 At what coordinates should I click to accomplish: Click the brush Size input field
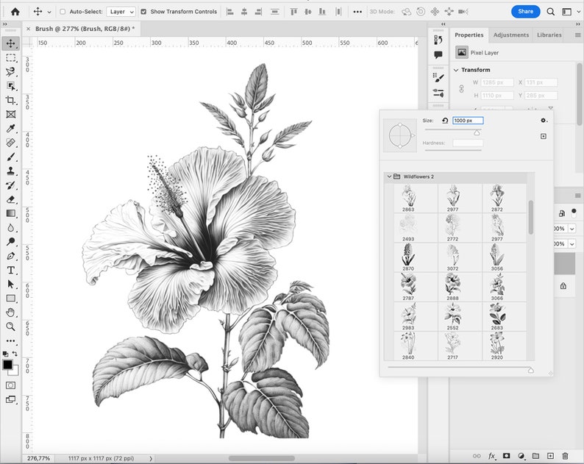tap(468, 121)
